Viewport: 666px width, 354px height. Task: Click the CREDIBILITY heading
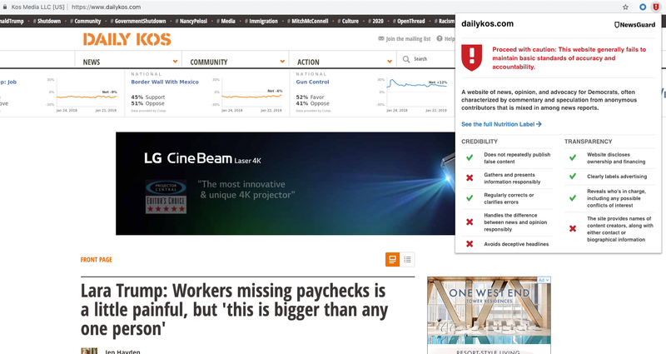click(x=480, y=142)
